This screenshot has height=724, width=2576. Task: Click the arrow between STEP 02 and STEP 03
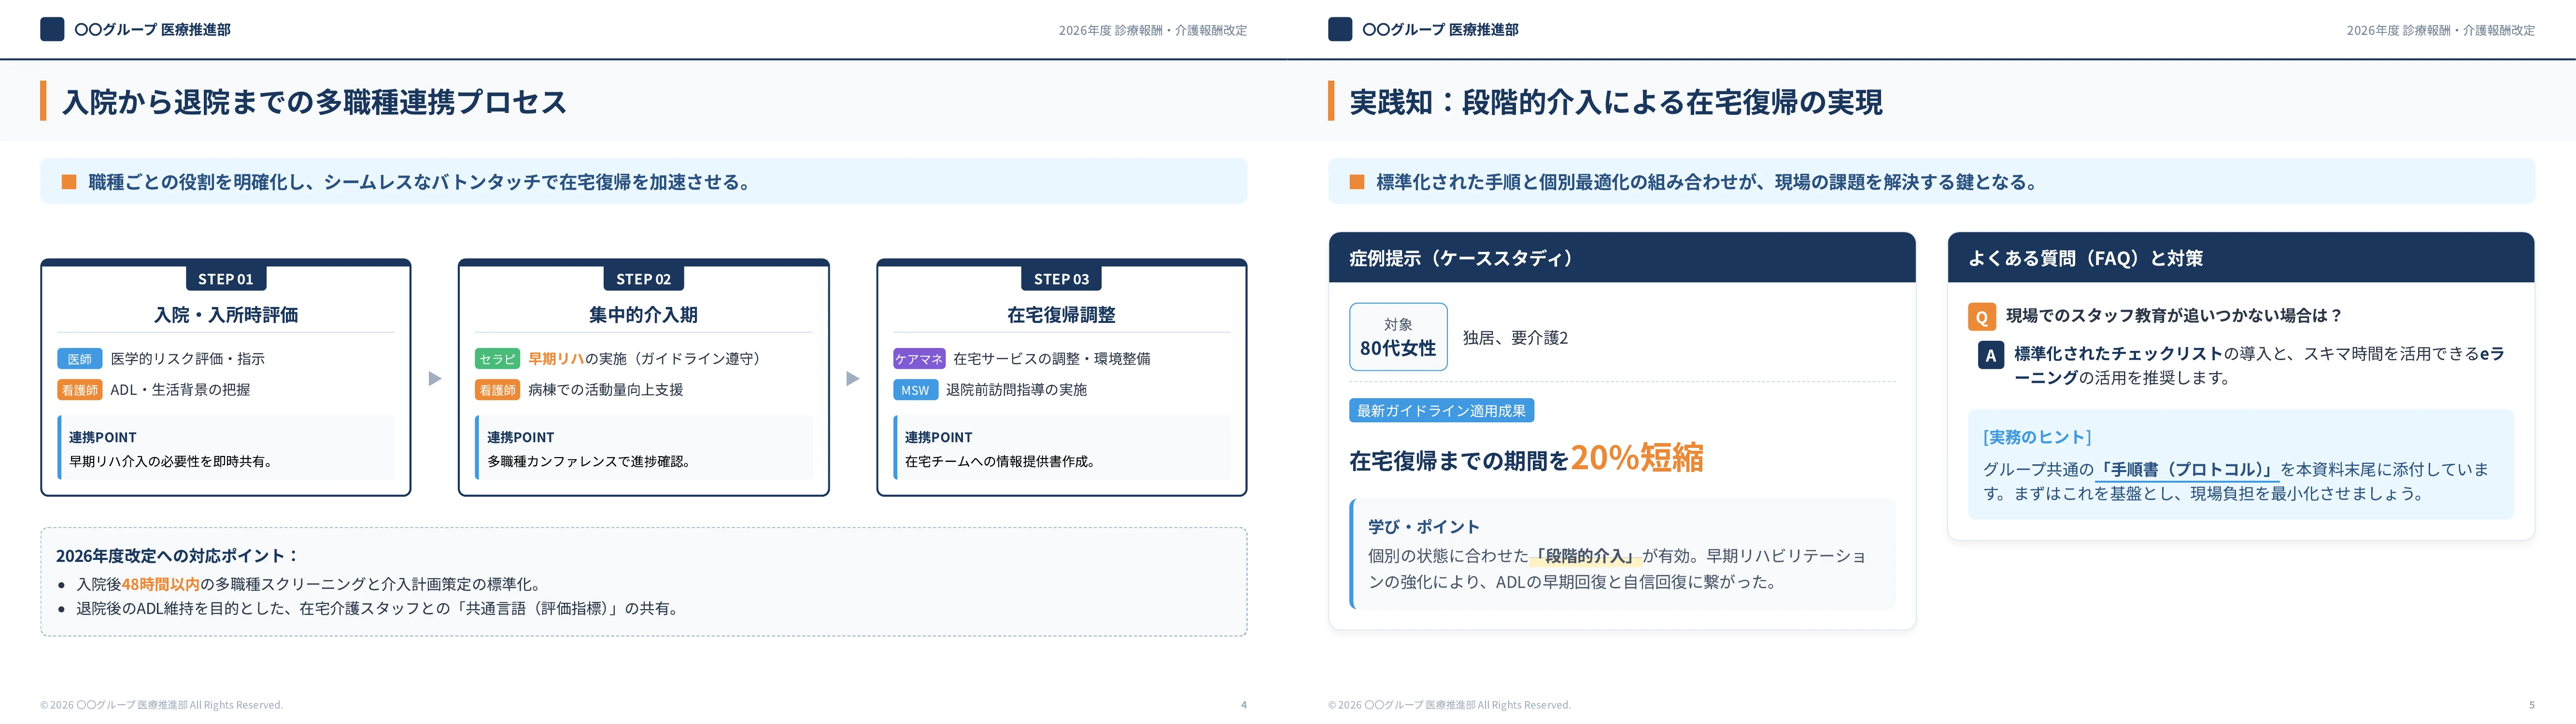(x=853, y=378)
